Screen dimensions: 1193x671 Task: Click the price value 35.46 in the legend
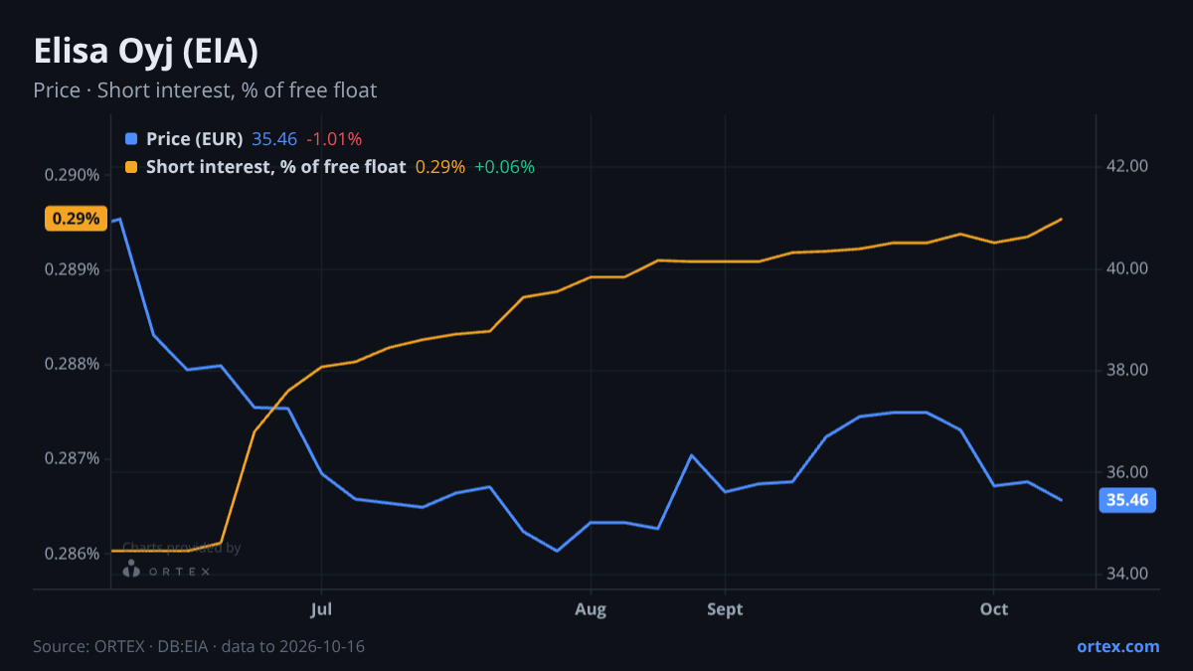tap(274, 139)
